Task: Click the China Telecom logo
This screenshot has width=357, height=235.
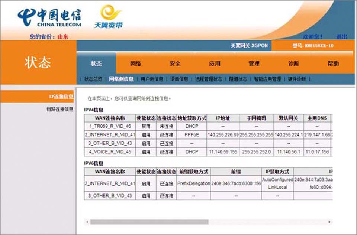Action: [x=49, y=17]
